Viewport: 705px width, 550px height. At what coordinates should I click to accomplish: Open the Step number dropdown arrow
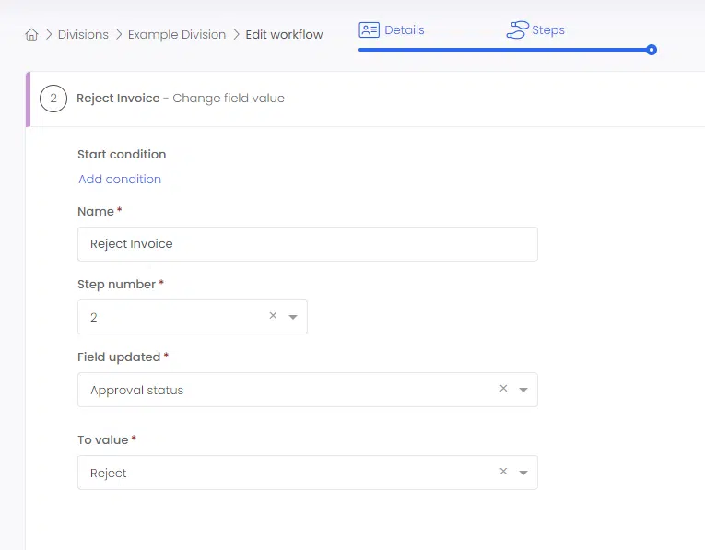coord(293,317)
